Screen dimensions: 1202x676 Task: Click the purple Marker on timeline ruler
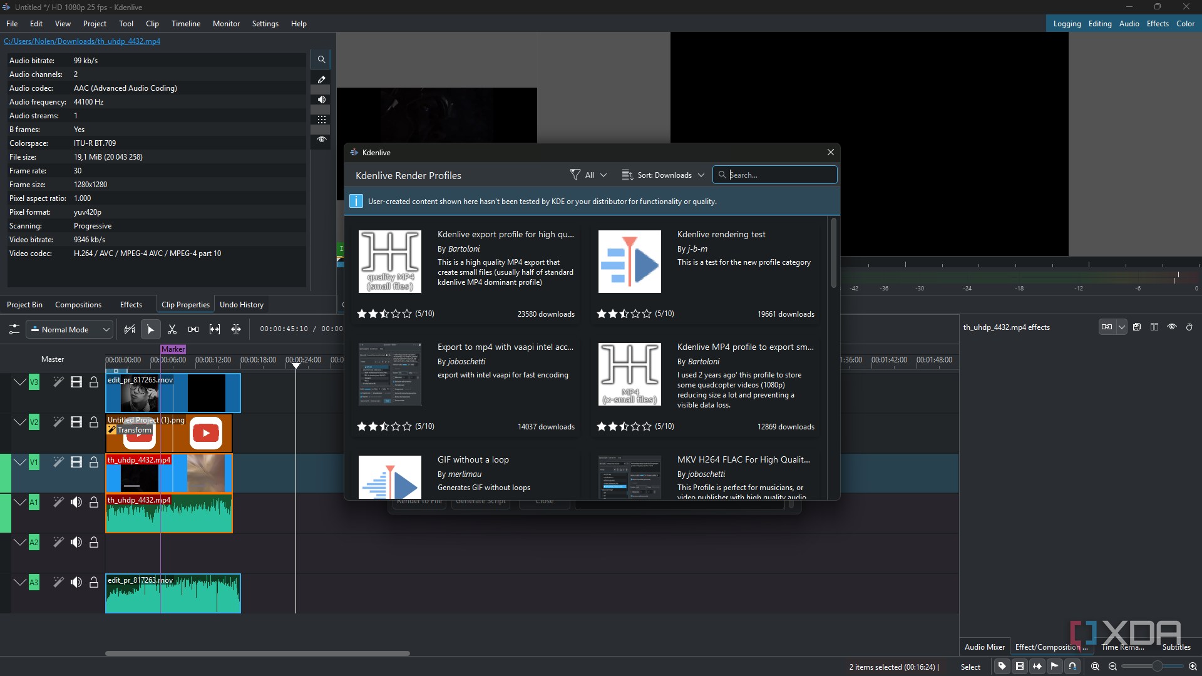click(x=173, y=349)
